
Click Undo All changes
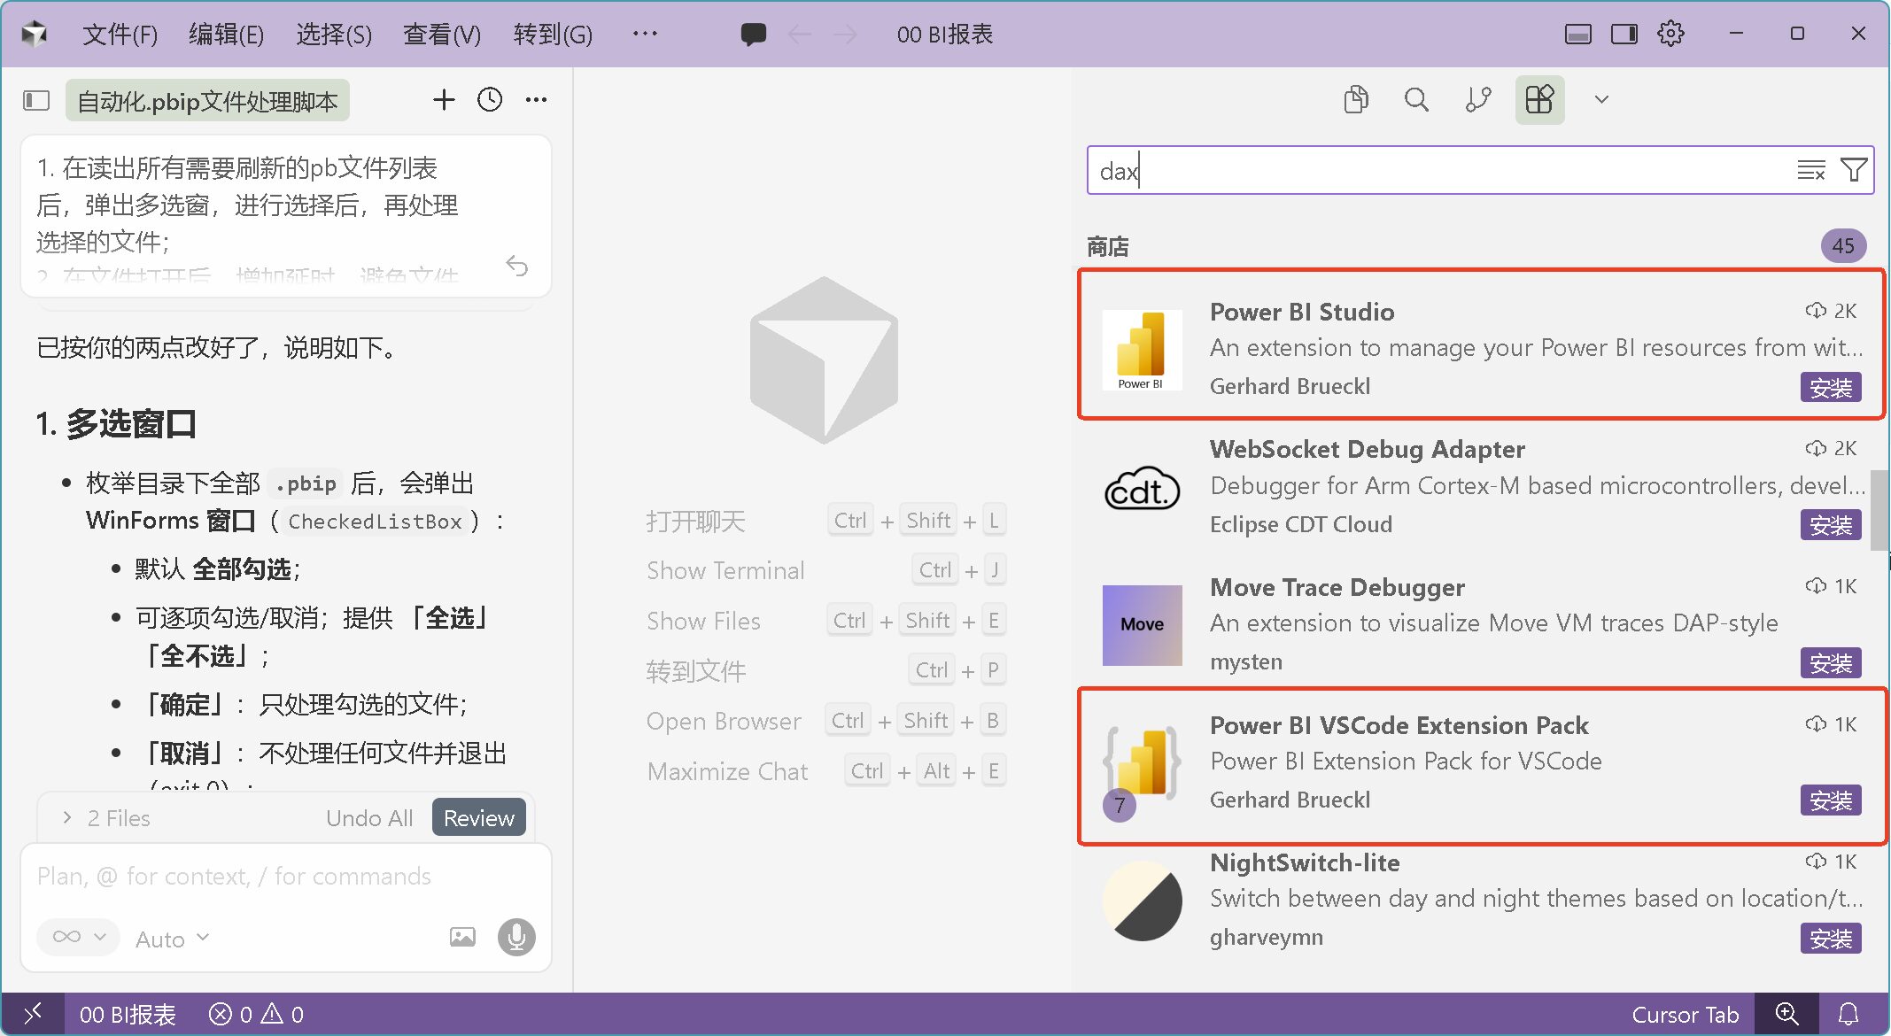coord(369,818)
